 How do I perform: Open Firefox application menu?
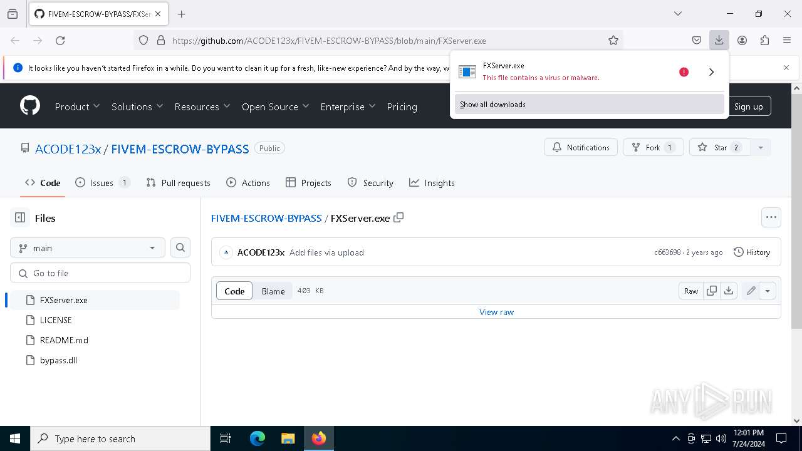[x=787, y=40]
